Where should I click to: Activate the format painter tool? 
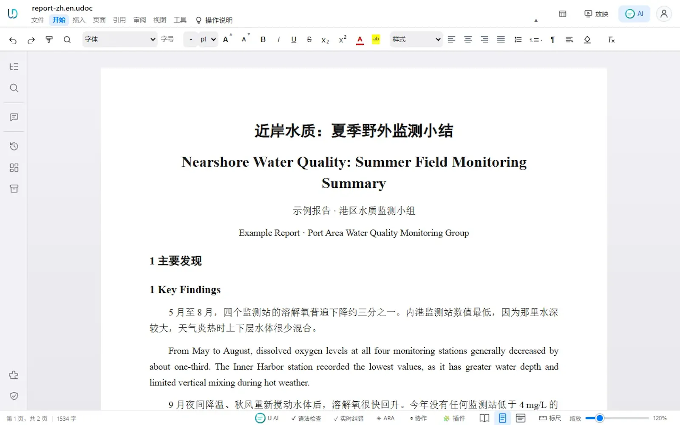pyautogui.click(x=49, y=40)
